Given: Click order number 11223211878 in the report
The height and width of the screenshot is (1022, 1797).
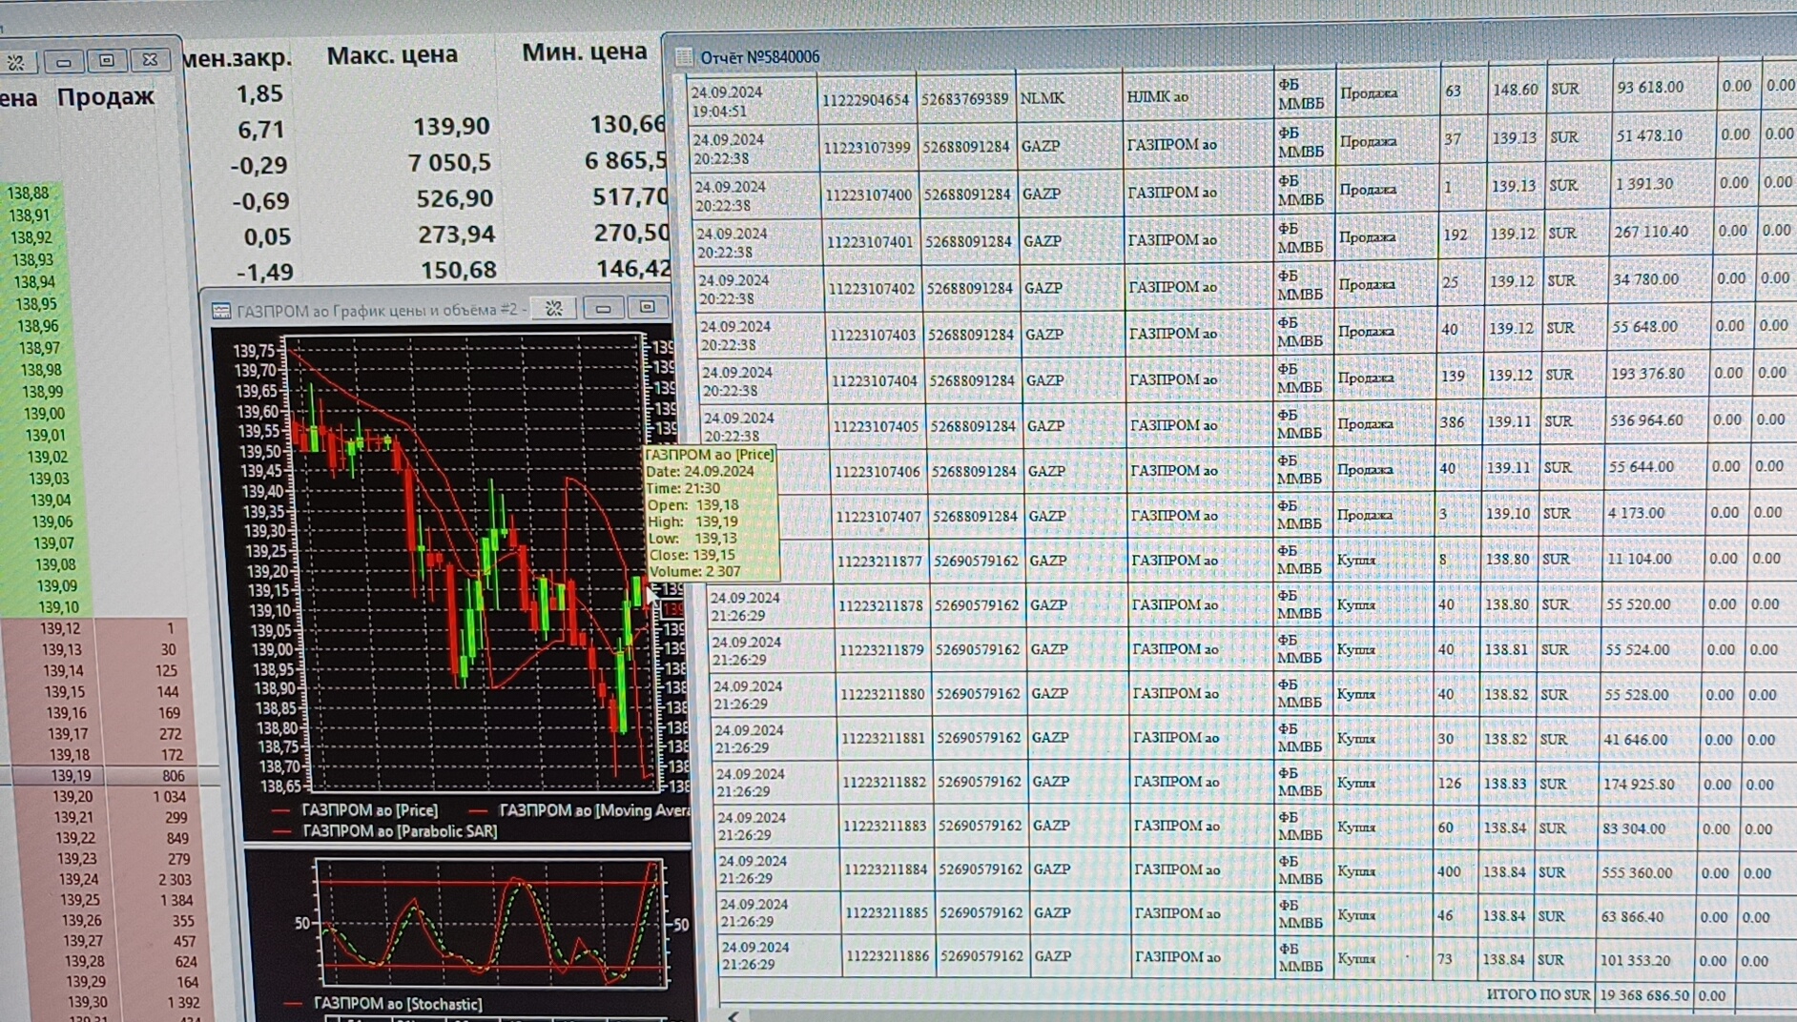Looking at the screenshot, I should point(881,606).
